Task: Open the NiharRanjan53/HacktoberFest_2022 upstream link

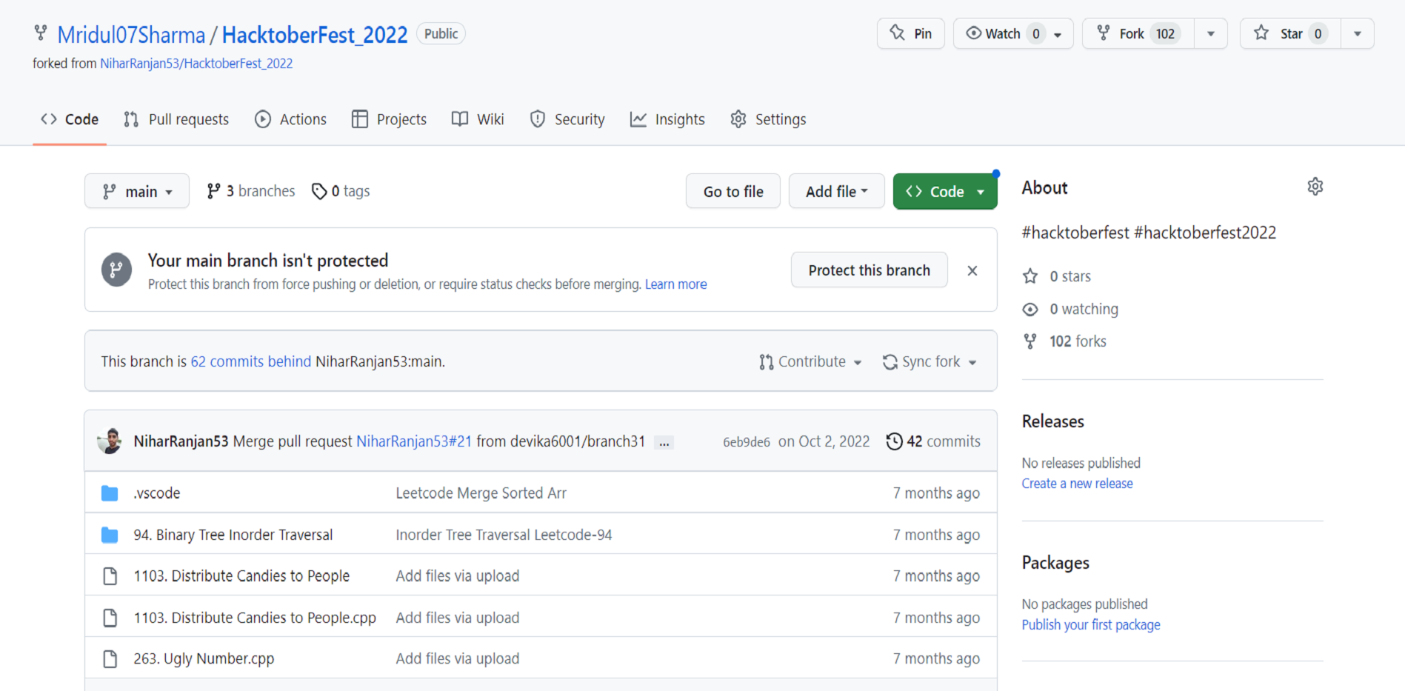Action: click(196, 64)
